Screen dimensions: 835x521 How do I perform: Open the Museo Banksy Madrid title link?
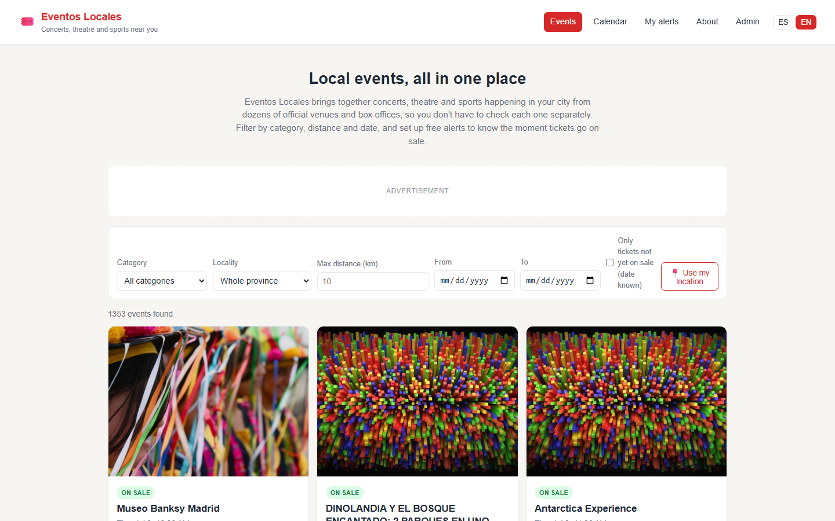tap(168, 508)
